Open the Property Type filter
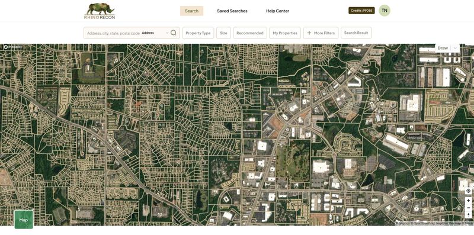 (198, 33)
